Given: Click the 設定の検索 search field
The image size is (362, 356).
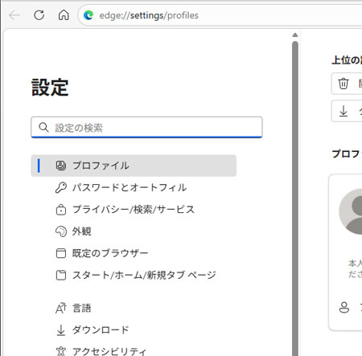Looking at the screenshot, I should point(146,128).
